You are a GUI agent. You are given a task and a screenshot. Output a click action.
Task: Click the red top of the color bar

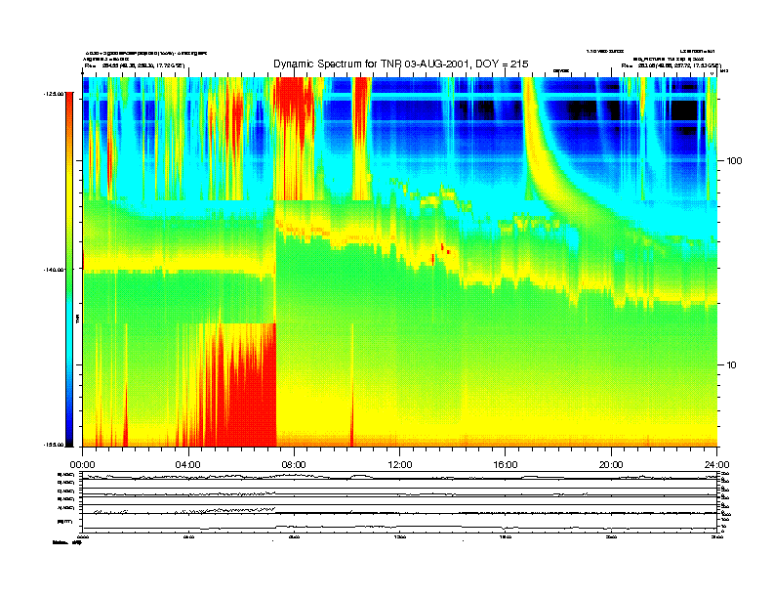pyautogui.click(x=69, y=102)
